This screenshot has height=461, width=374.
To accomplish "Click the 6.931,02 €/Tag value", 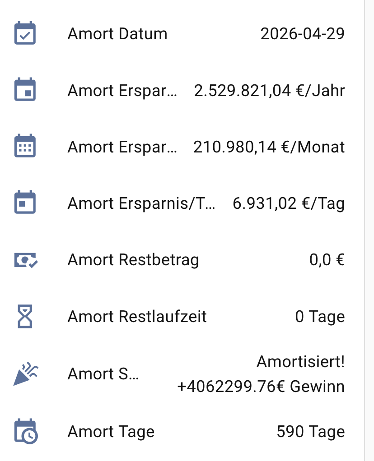I will [288, 203].
